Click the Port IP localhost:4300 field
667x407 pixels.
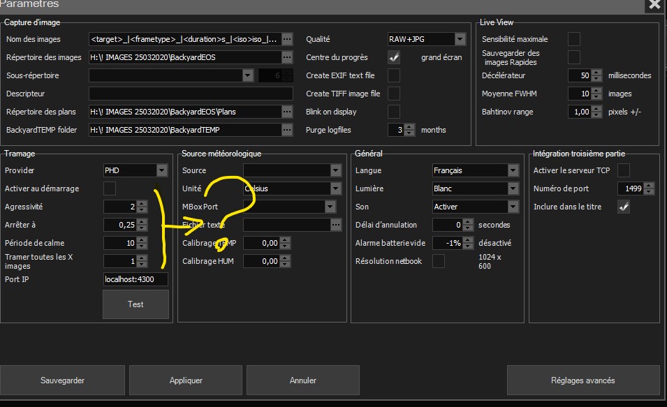click(135, 279)
